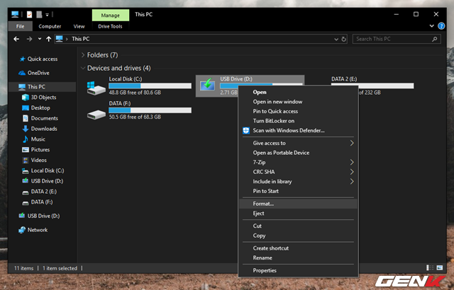
Task: Click the Windows Defender shield icon in context menu
Action: pos(246,130)
